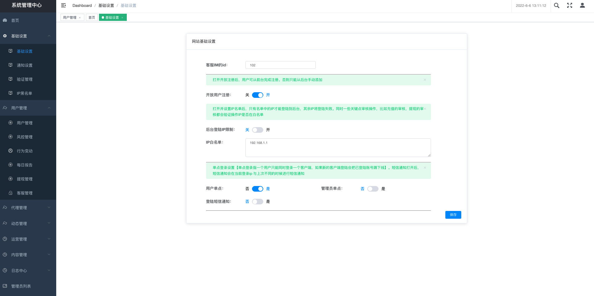Go to Dashboard breadcrumb link
Viewport: 594px width, 296px height.
[x=82, y=6]
